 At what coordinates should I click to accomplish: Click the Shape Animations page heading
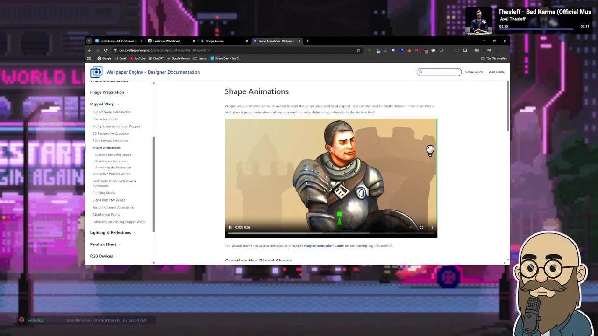256,91
